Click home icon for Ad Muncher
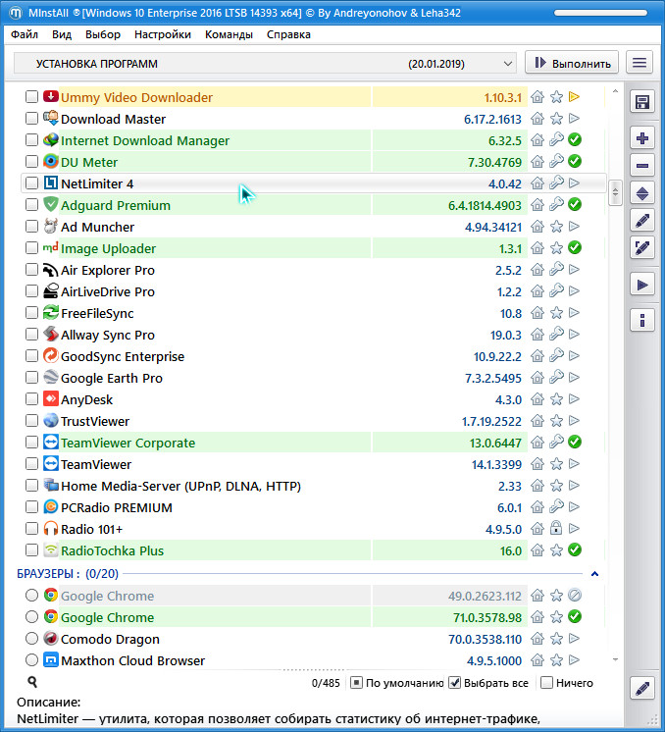The image size is (665, 732). click(x=537, y=227)
